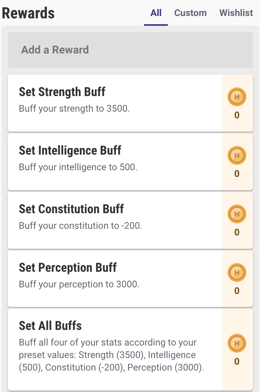
Task: Click the Set All Buffs preset values description
Action: 111,355
